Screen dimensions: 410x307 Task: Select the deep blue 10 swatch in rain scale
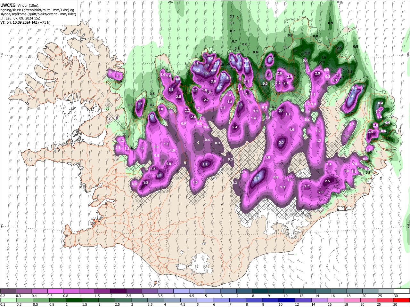coord(286,300)
